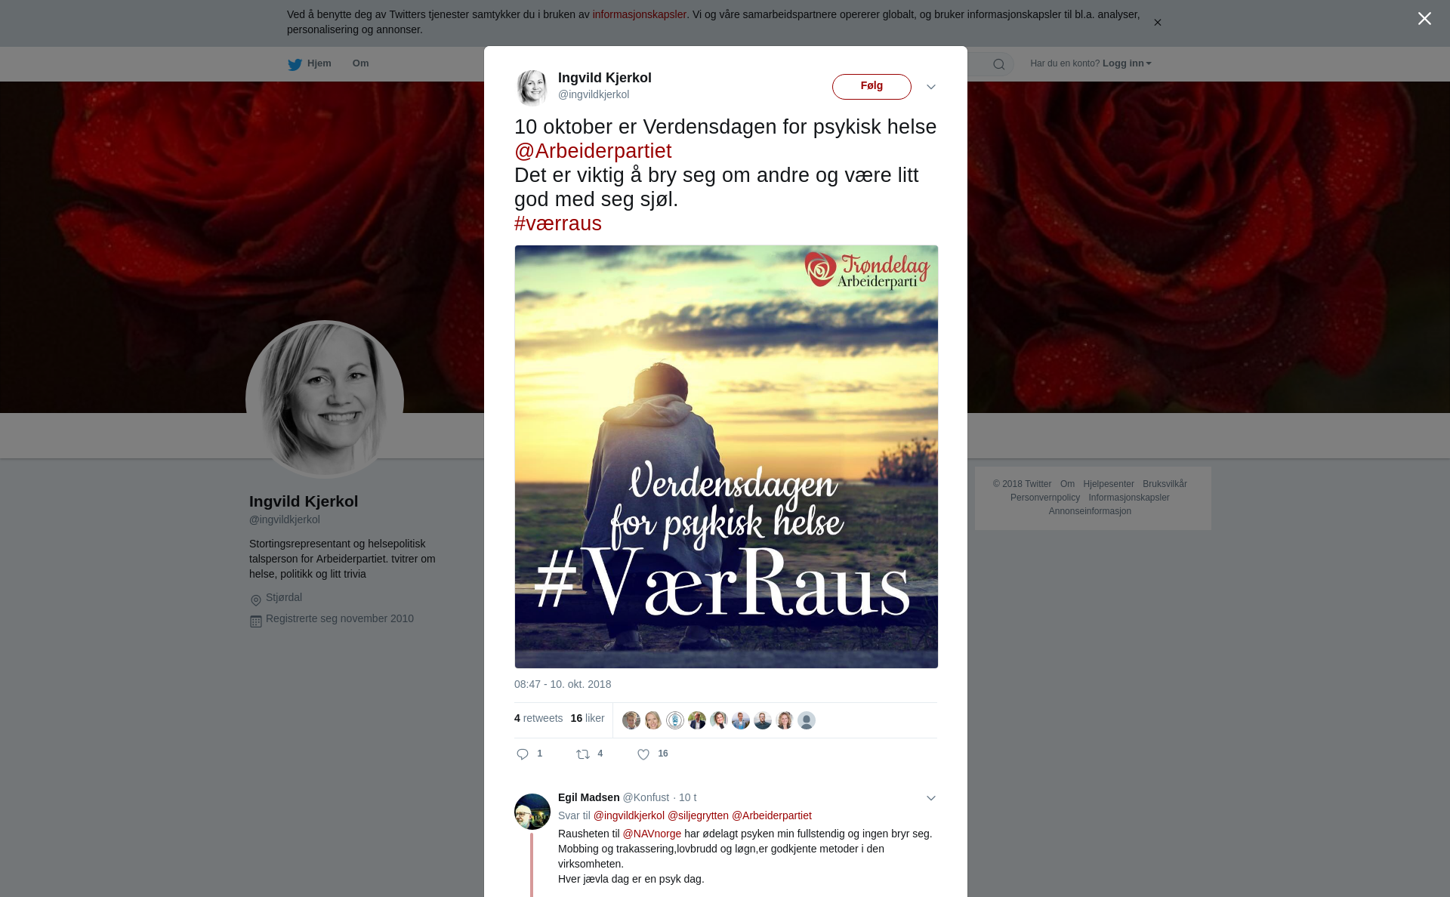Click Egil Madsen's profile avatar
This screenshot has height=897, width=1450.
click(532, 812)
